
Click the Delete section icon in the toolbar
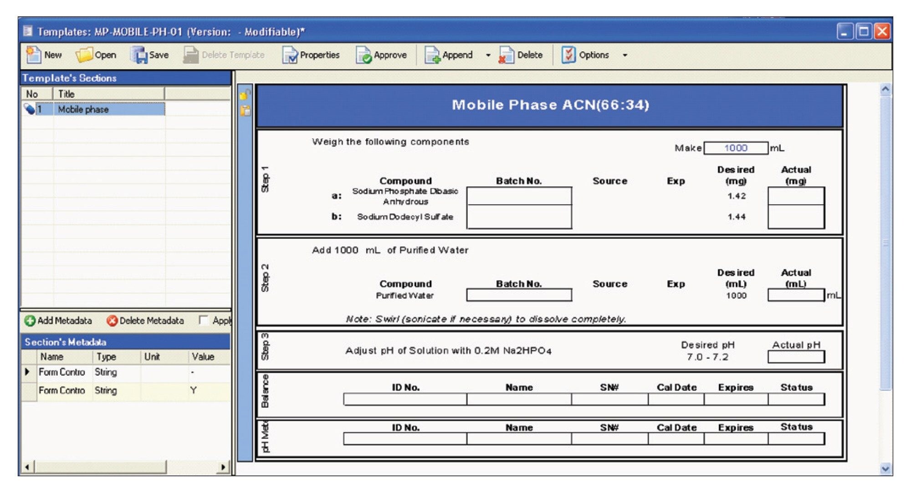[x=507, y=55]
